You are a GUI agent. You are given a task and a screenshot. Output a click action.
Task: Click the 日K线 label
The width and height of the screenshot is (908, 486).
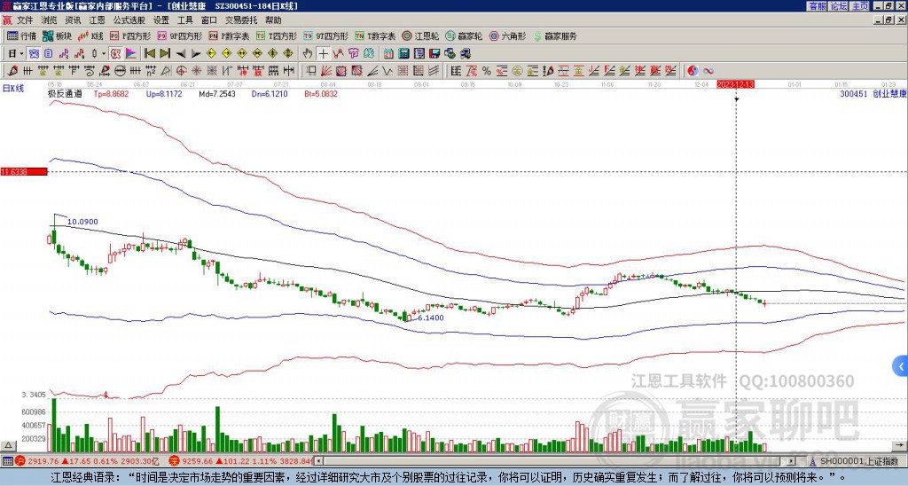pos(13,89)
